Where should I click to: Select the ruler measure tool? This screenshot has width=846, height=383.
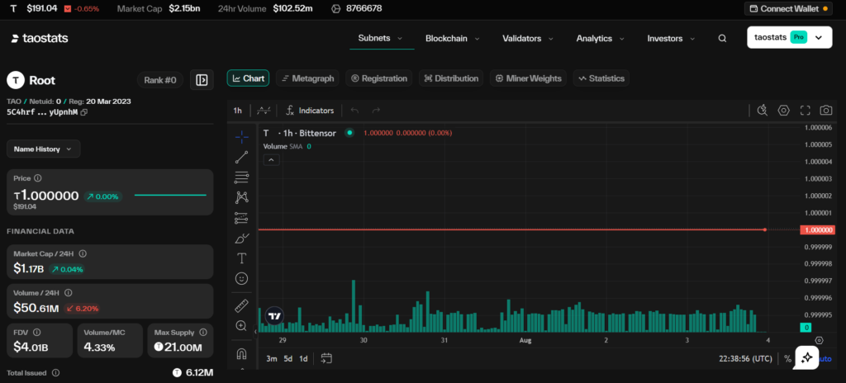coord(242,306)
